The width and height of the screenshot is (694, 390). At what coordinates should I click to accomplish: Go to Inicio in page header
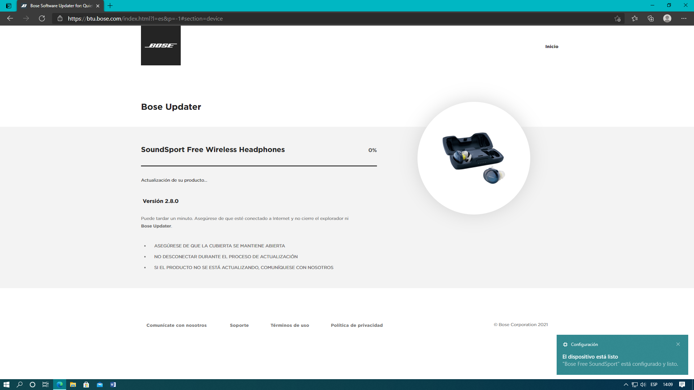coord(552,47)
